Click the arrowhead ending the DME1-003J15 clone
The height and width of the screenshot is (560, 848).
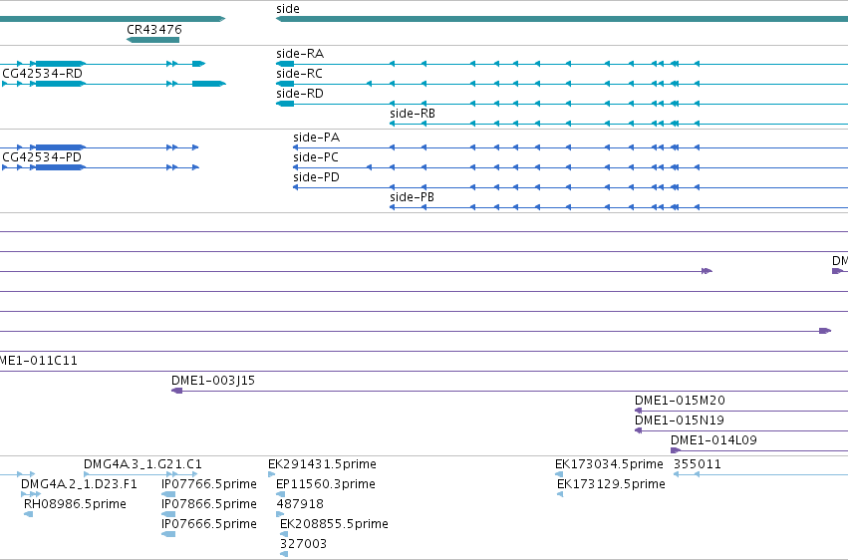tap(176, 391)
